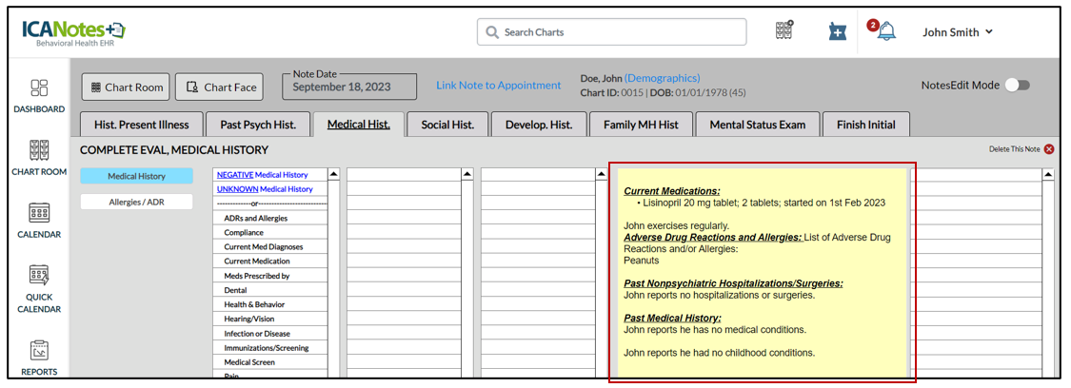Click the grid icon beside search bar
The height and width of the screenshot is (388, 1071).
[x=784, y=30]
